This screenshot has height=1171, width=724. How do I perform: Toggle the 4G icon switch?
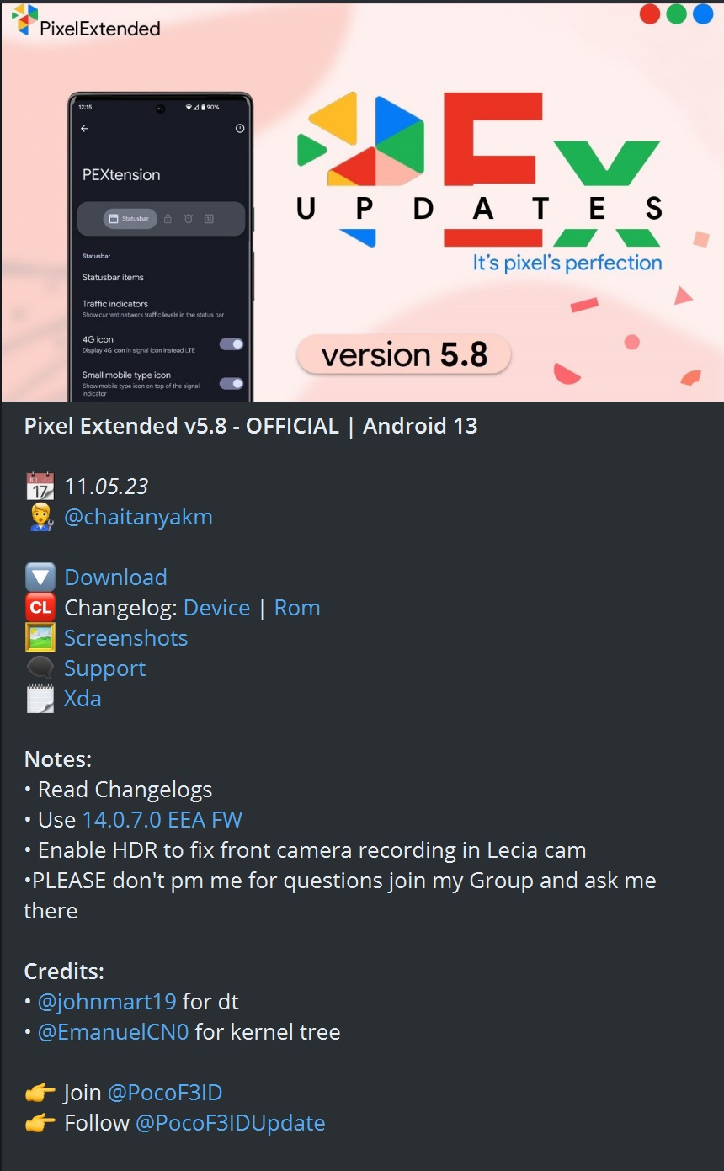[x=232, y=343]
